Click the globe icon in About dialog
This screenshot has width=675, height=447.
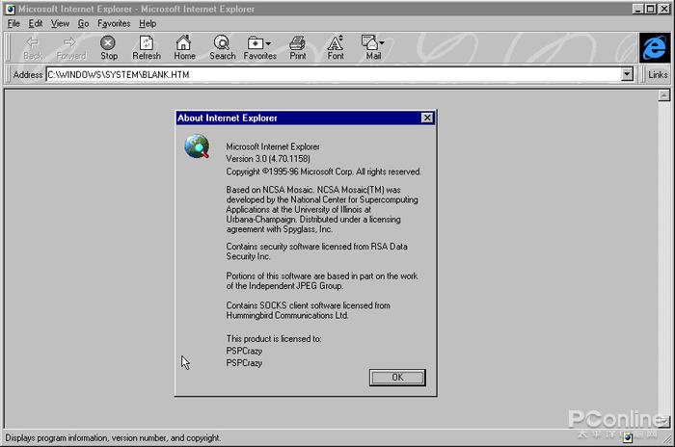click(197, 146)
